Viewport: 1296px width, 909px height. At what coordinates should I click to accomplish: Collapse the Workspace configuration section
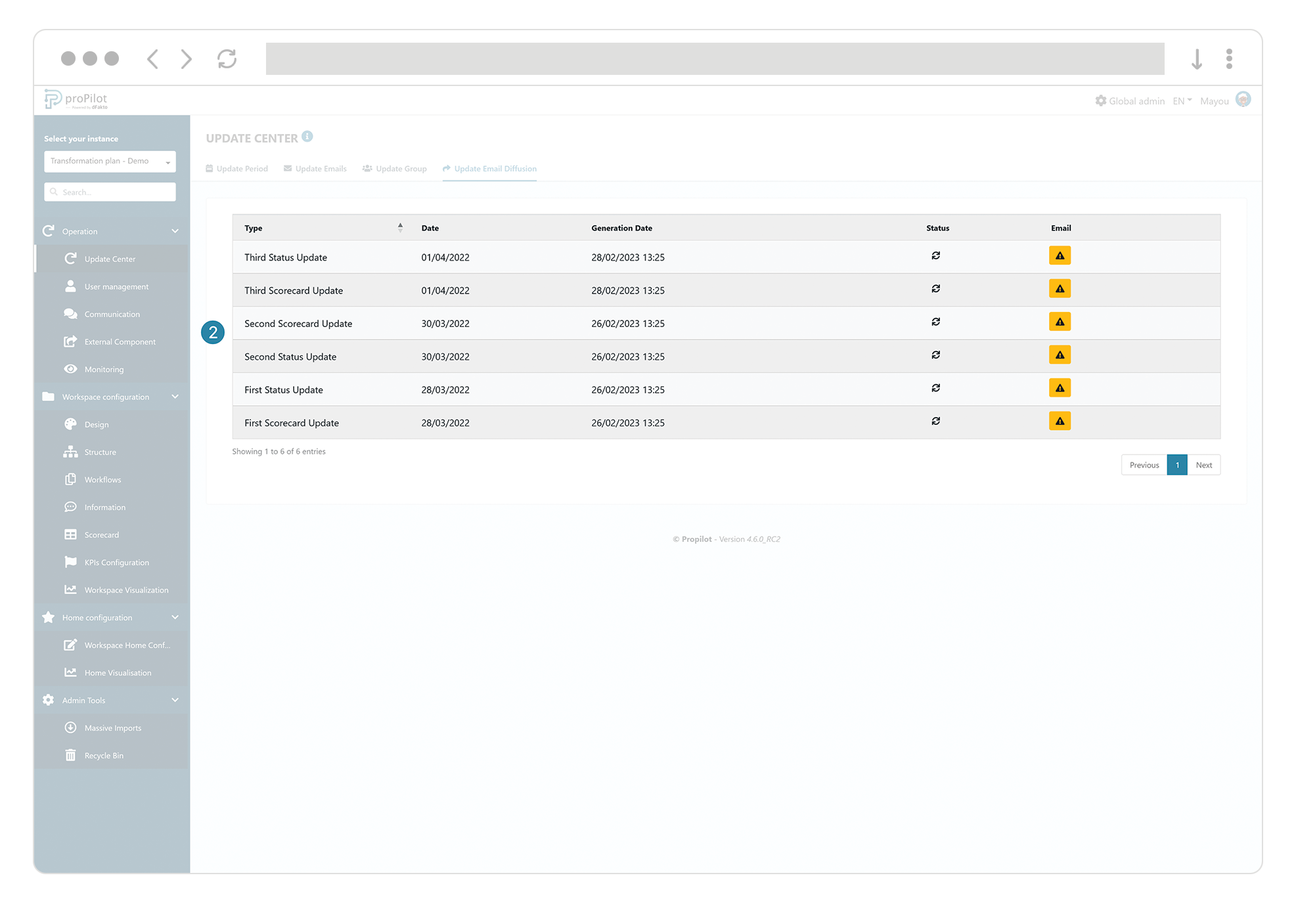point(175,397)
